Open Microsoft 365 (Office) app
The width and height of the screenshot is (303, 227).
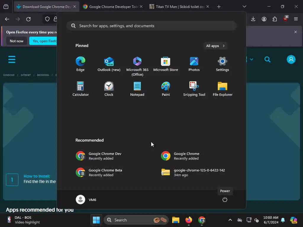[137, 66]
